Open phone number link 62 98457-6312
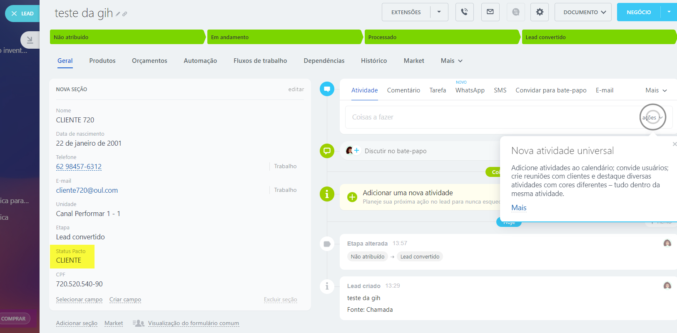 click(x=79, y=166)
